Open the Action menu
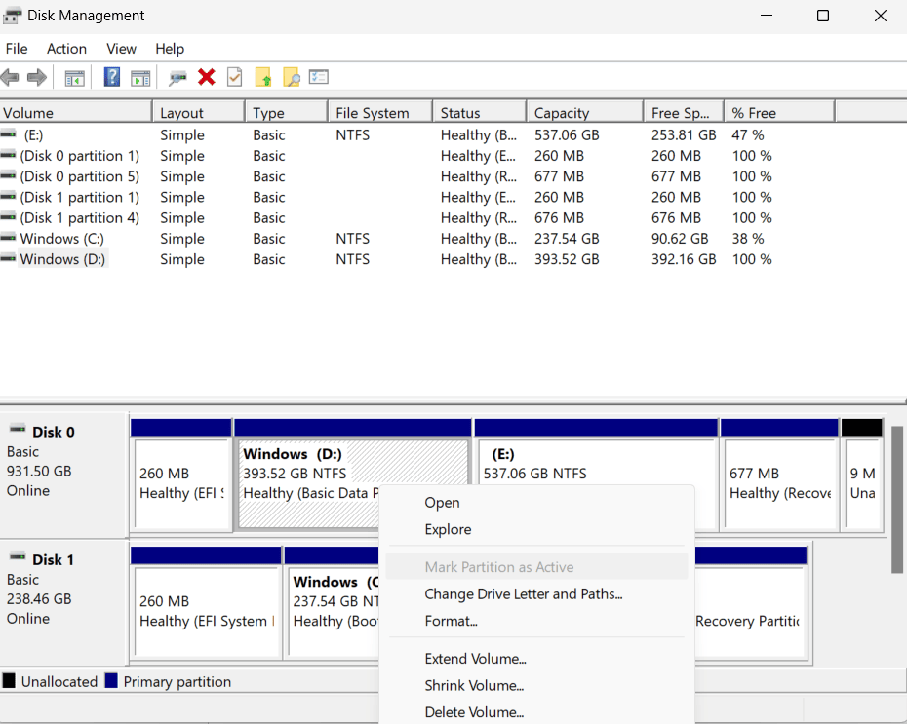 pyautogui.click(x=66, y=49)
